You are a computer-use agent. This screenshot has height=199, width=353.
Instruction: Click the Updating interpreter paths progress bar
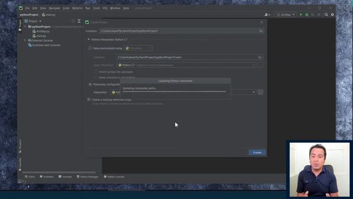(x=174, y=92)
